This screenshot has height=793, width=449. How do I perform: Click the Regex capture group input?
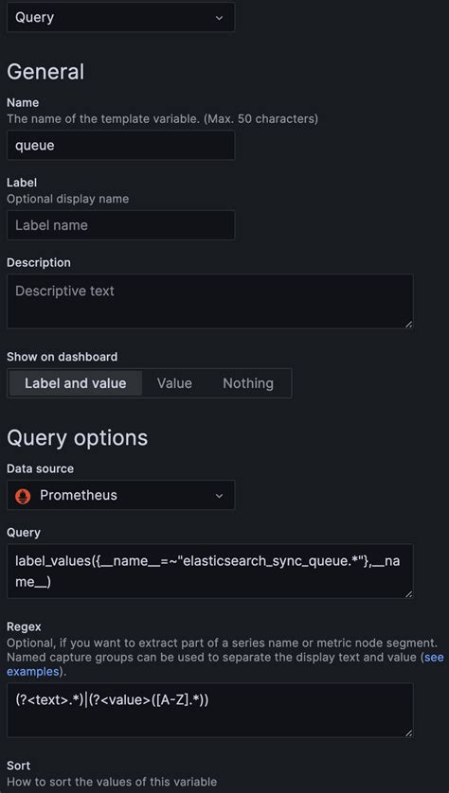(x=210, y=711)
